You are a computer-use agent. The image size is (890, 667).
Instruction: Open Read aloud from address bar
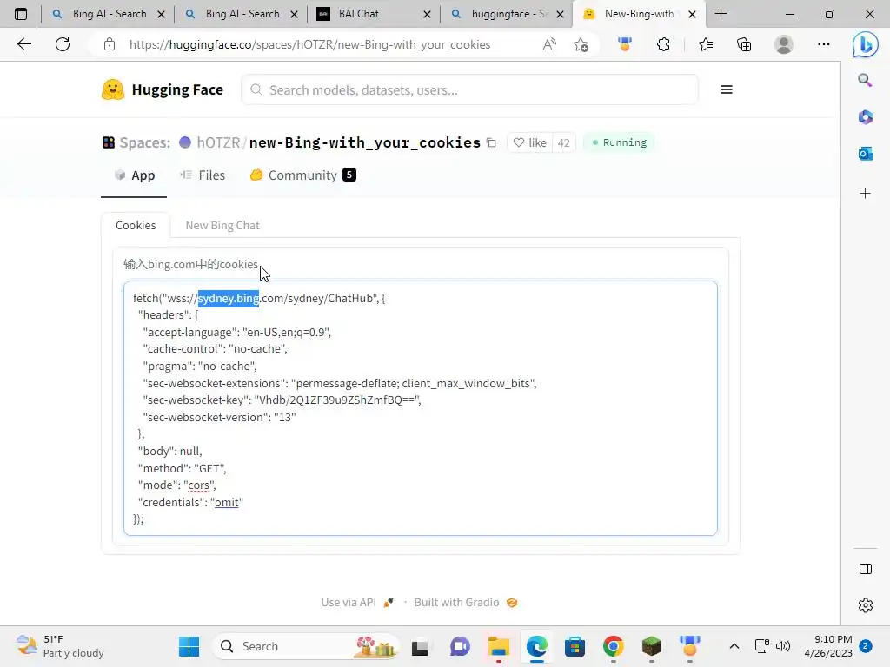[549, 44]
